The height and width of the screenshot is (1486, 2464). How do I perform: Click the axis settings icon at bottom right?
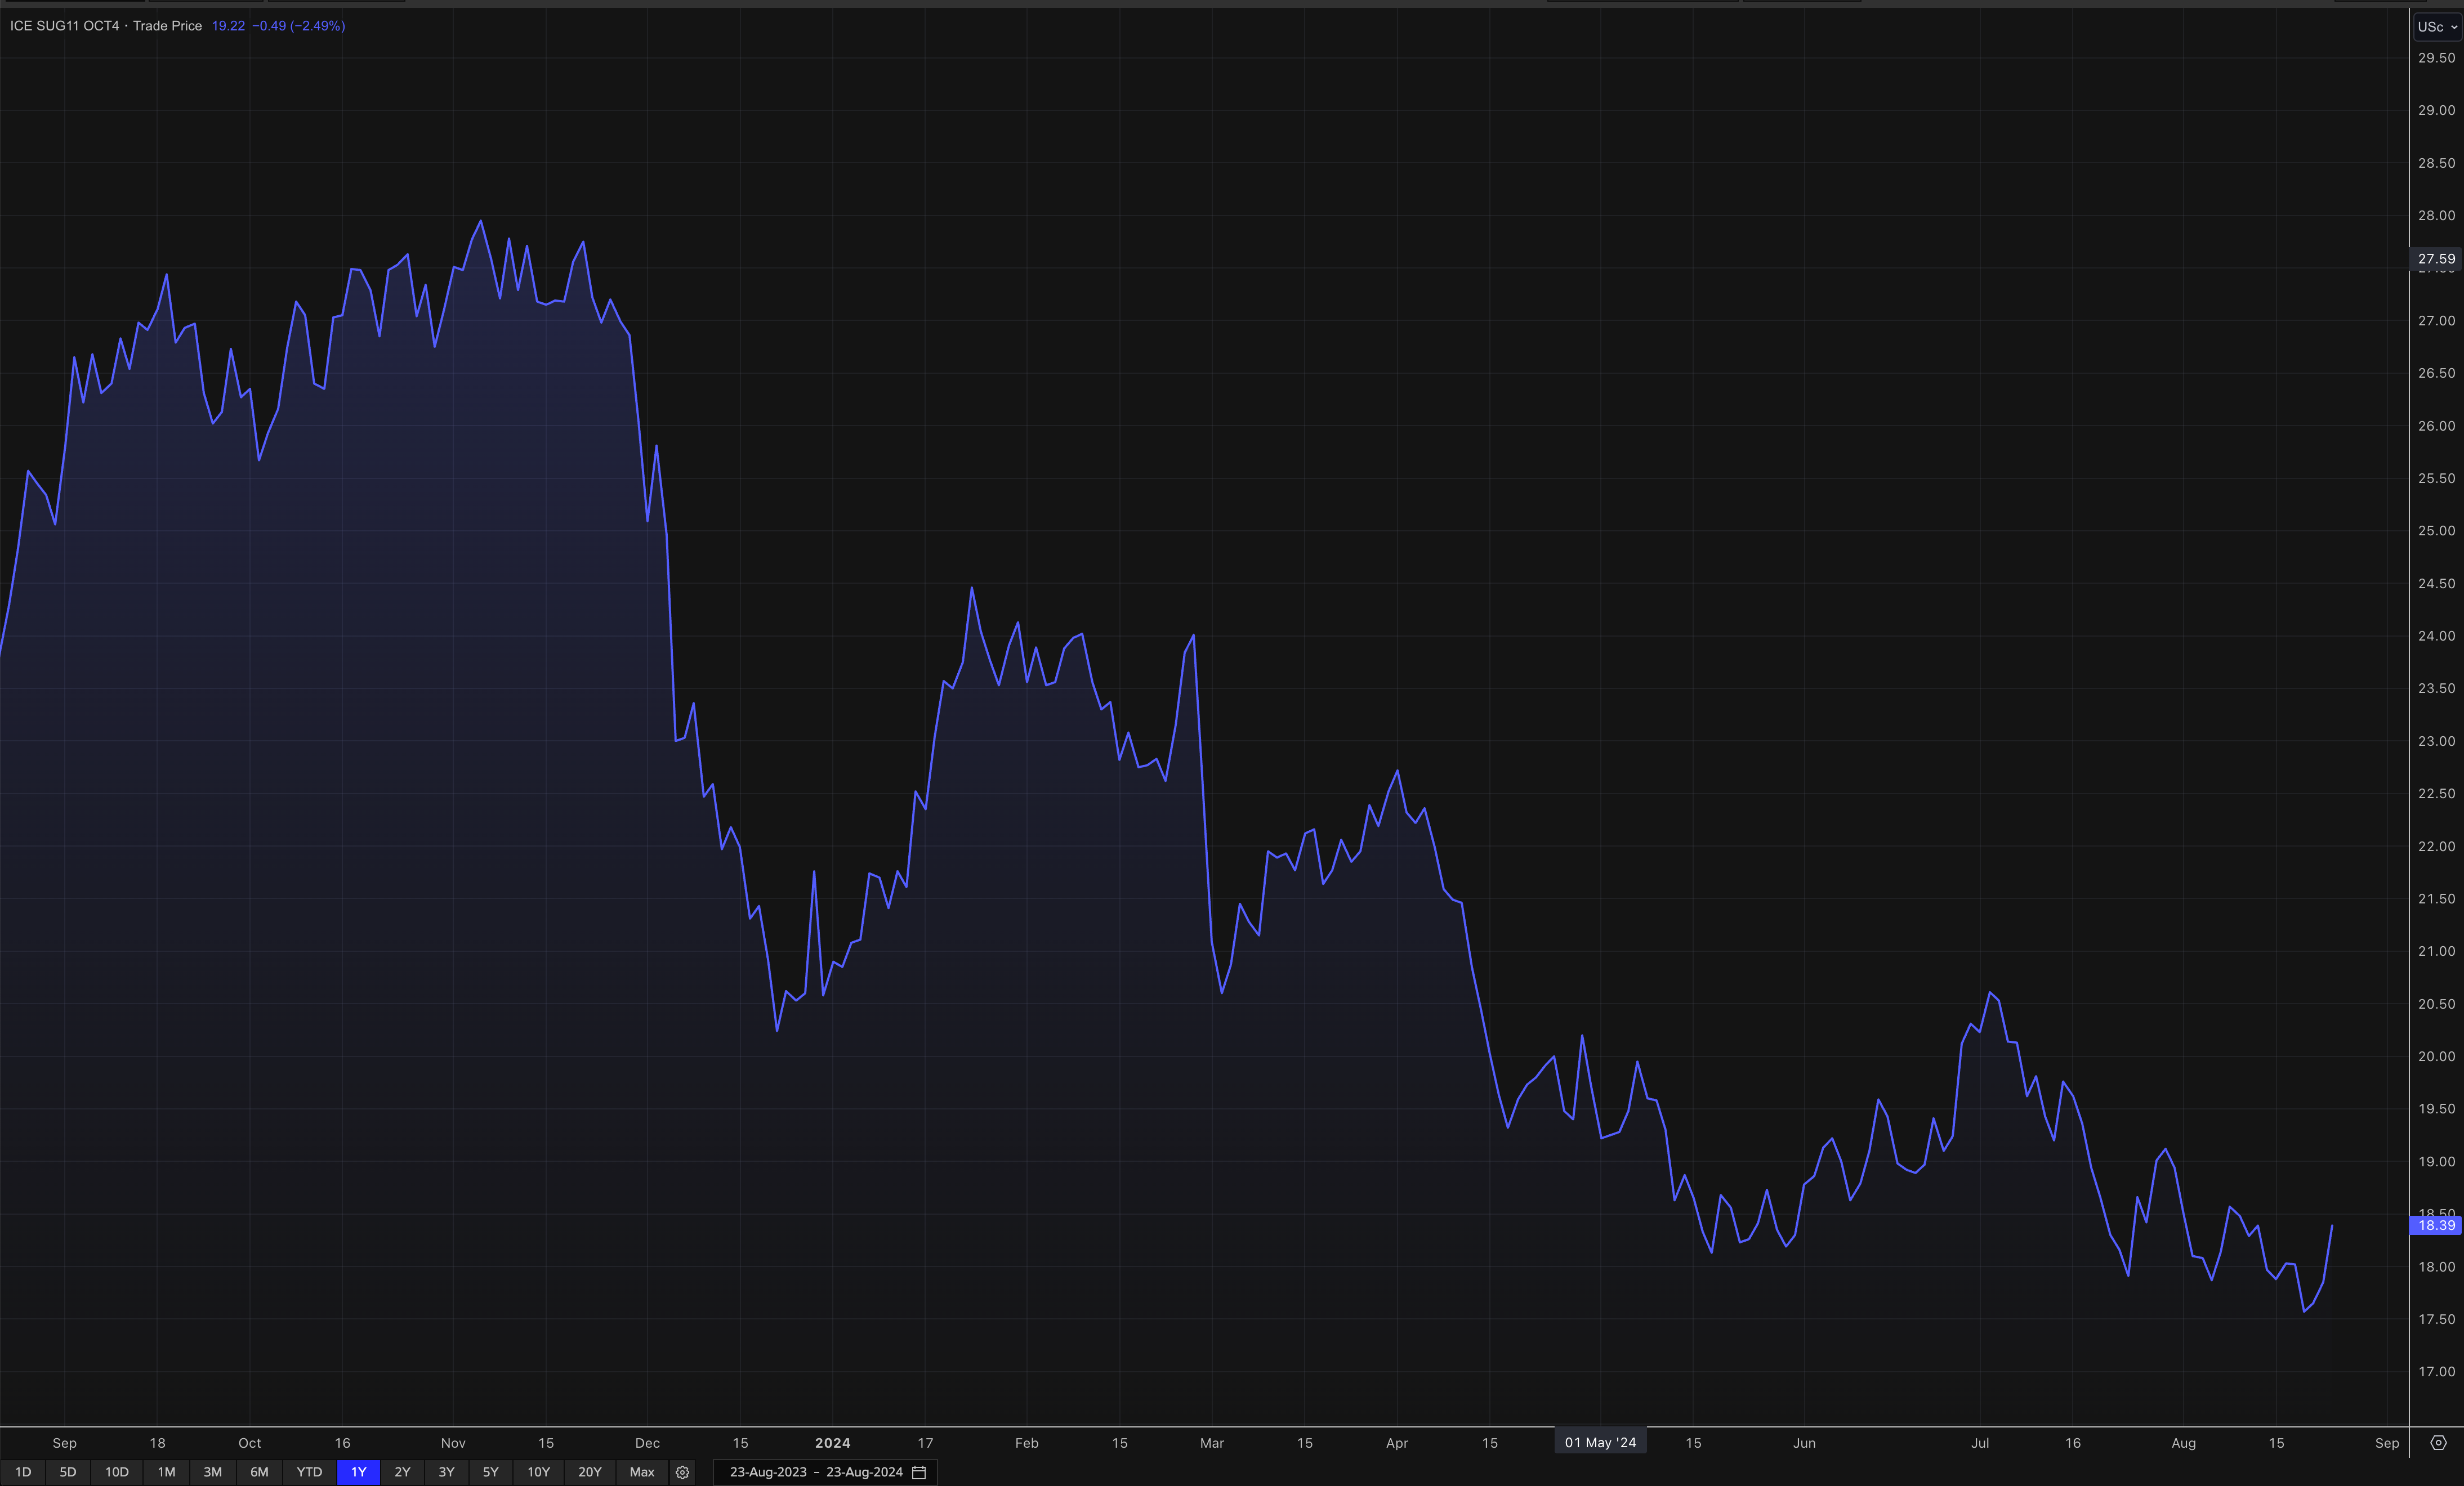2438,1443
